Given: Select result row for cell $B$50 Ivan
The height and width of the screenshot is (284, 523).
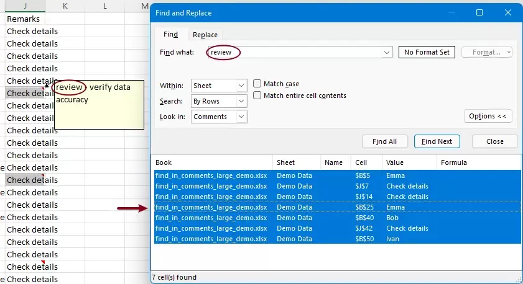Looking at the screenshot, I should click(x=337, y=239).
